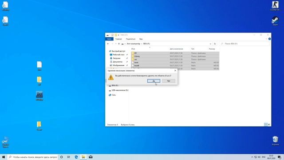Open the taskbar clock and date
Image resolution: width=284 pixels, height=160 pixels.
point(271,157)
